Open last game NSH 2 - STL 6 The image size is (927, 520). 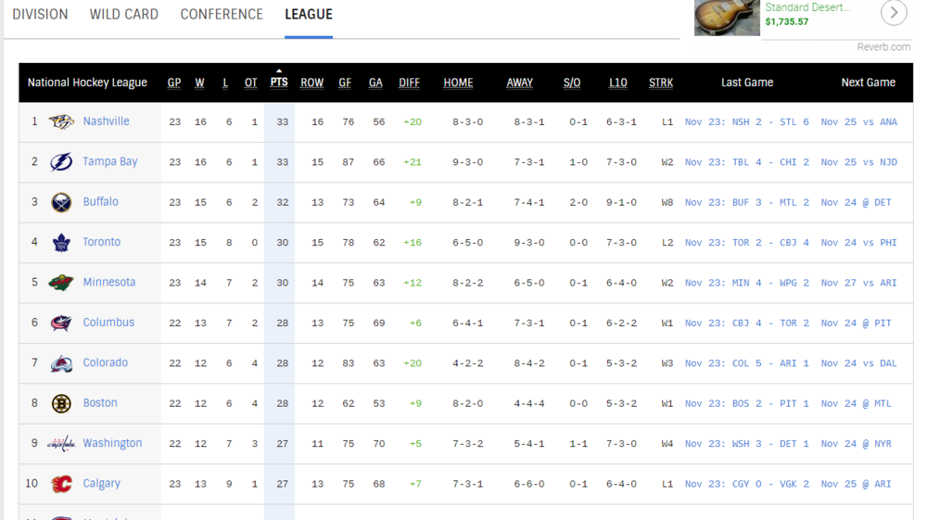(746, 121)
